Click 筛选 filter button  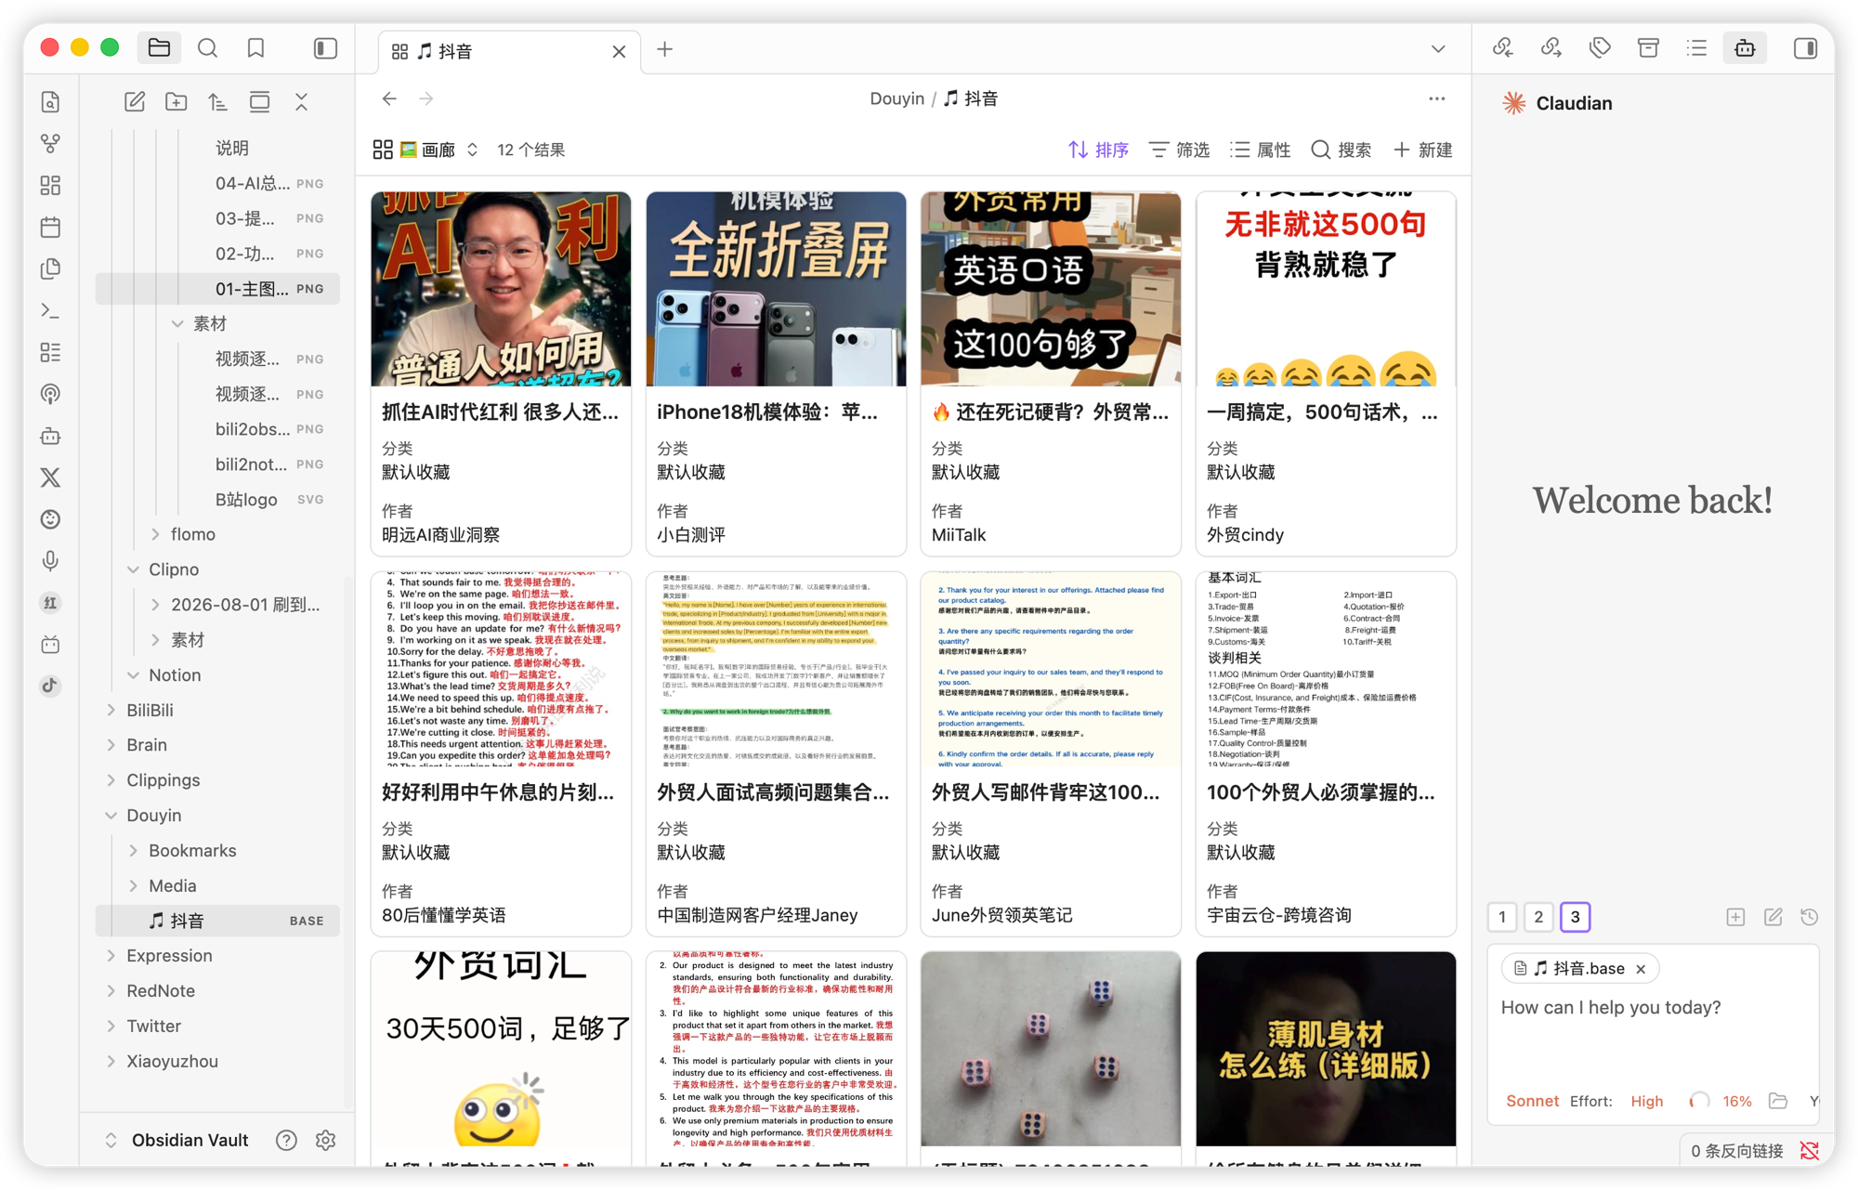(1180, 150)
